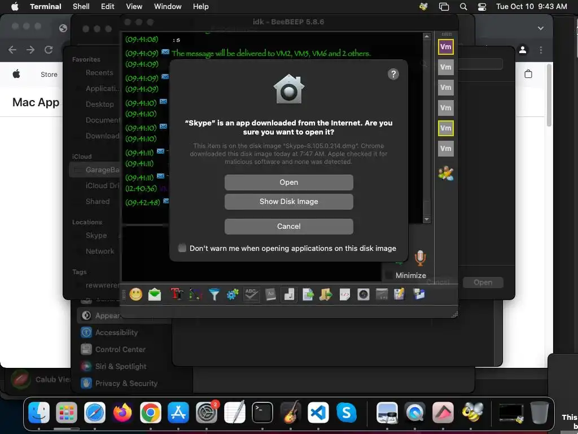Screen dimensions: 578x434
Task: Expand the Chrome tab search chevron
Action: (540, 28)
